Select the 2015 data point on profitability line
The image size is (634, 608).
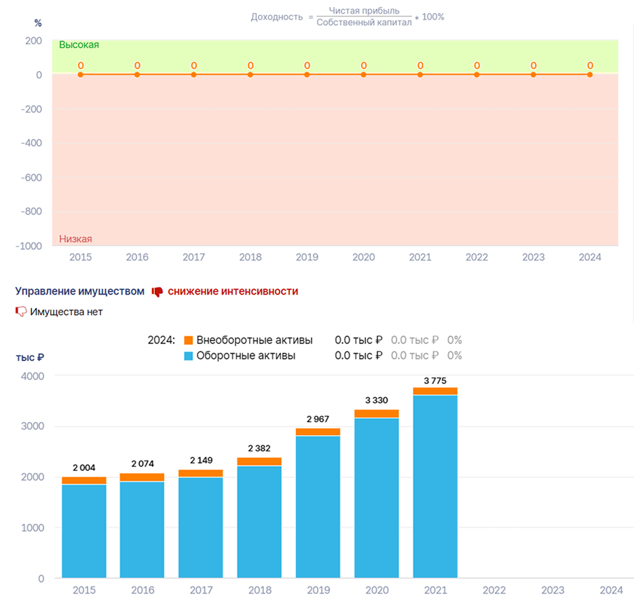pos(81,75)
